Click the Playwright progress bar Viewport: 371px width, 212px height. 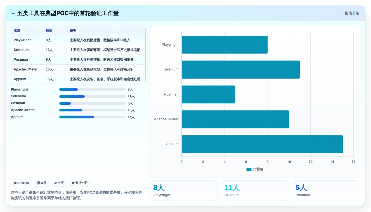click(92, 89)
